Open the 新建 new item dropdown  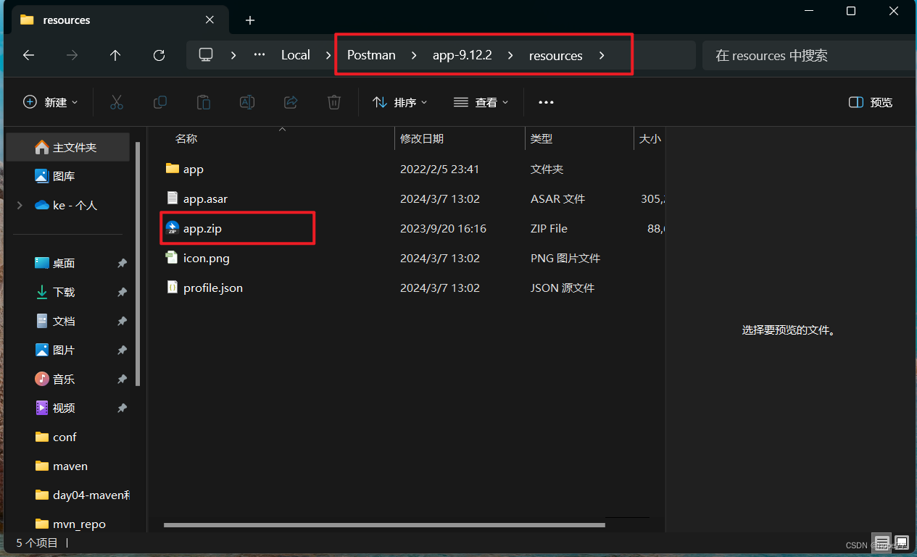[51, 102]
